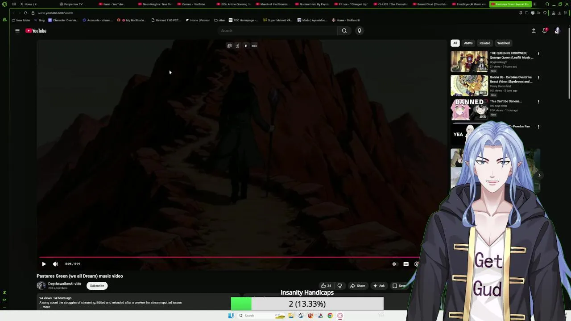Image resolution: width=571 pixels, height=321 pixels.
Task: Open the Character Overview bookmark
Action: [62, 20]
